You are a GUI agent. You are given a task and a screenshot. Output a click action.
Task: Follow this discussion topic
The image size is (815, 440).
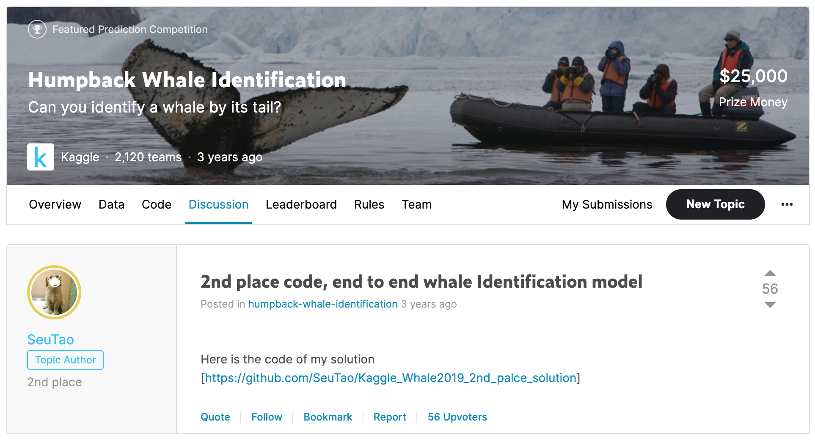267,417
